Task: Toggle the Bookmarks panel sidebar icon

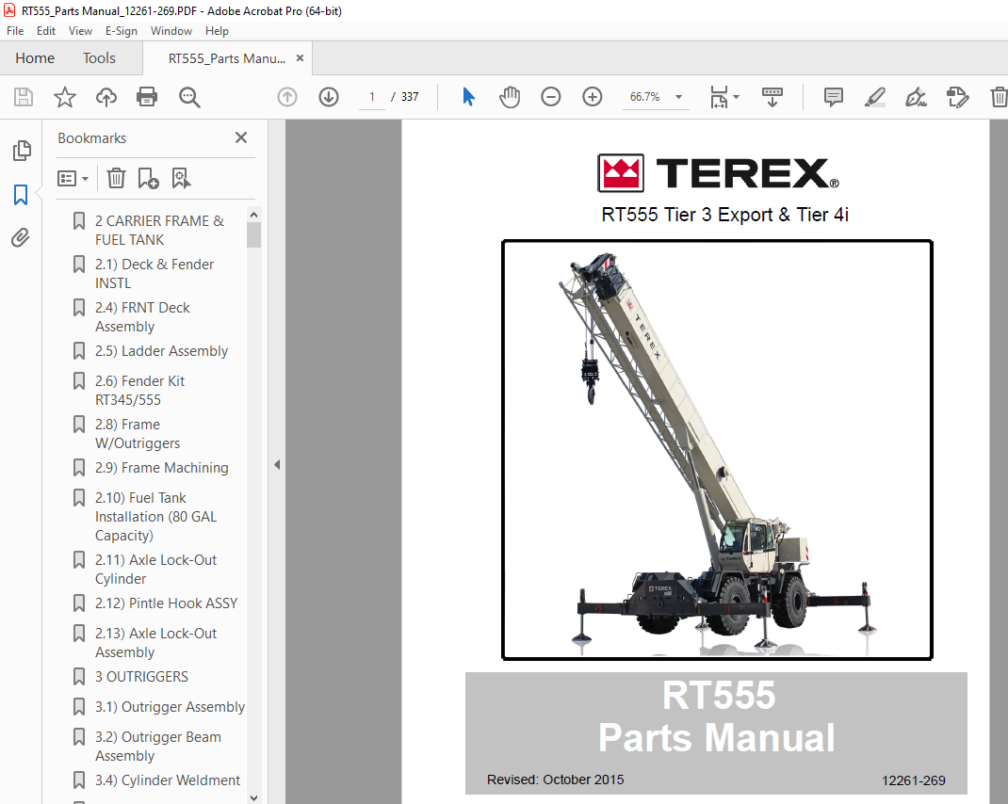Action: pos(21,195)
